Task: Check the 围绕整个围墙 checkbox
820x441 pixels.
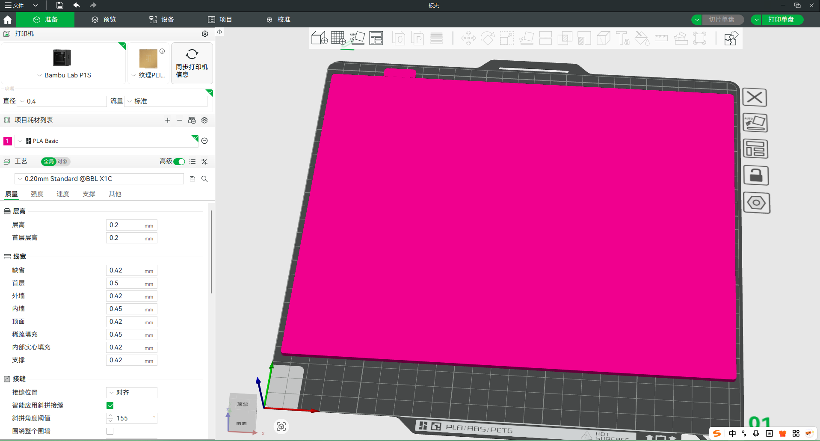Action: coord(110,431)
